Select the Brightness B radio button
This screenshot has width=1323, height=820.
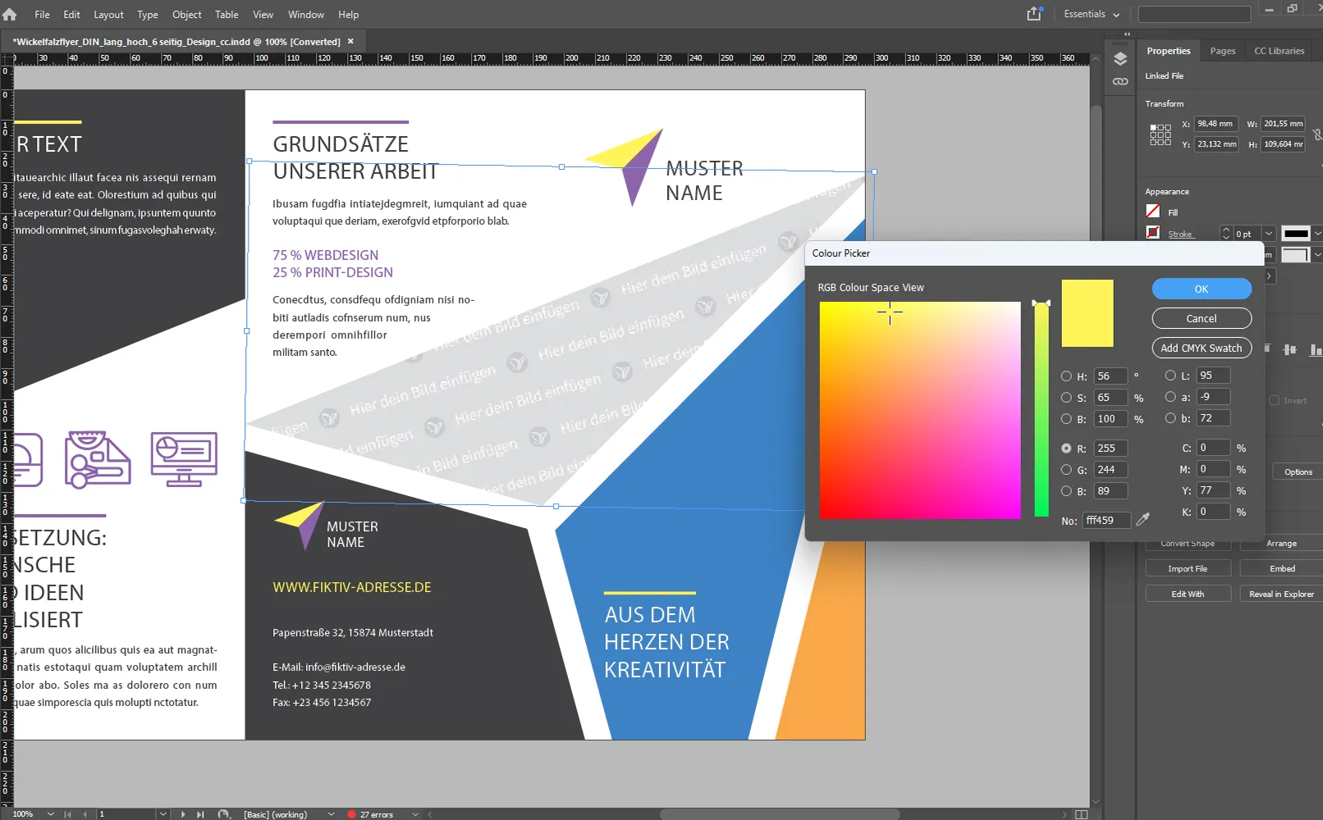tap(1066, 419)
